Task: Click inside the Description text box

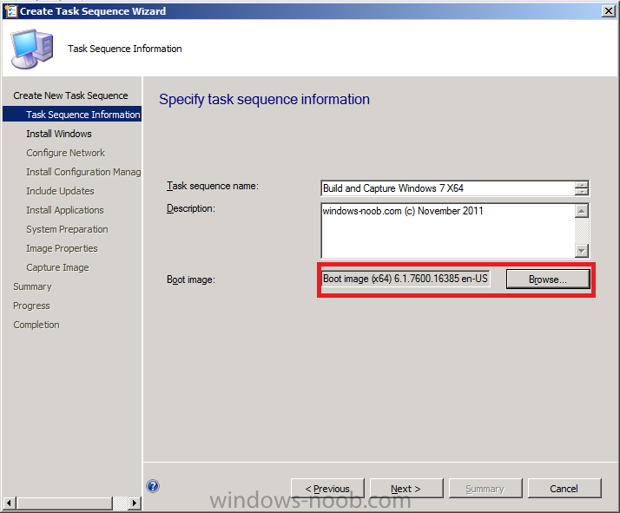Action: (447, 230)
